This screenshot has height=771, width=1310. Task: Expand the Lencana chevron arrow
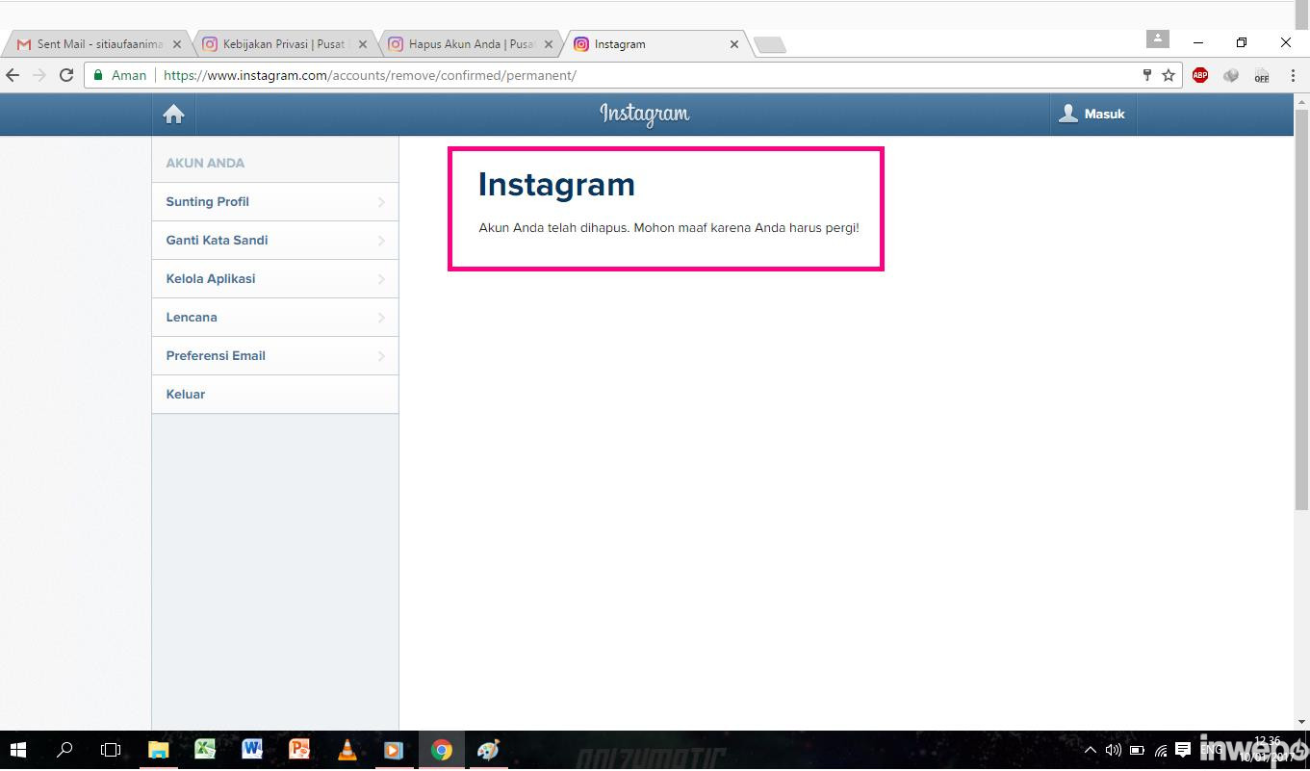point(381,318)
